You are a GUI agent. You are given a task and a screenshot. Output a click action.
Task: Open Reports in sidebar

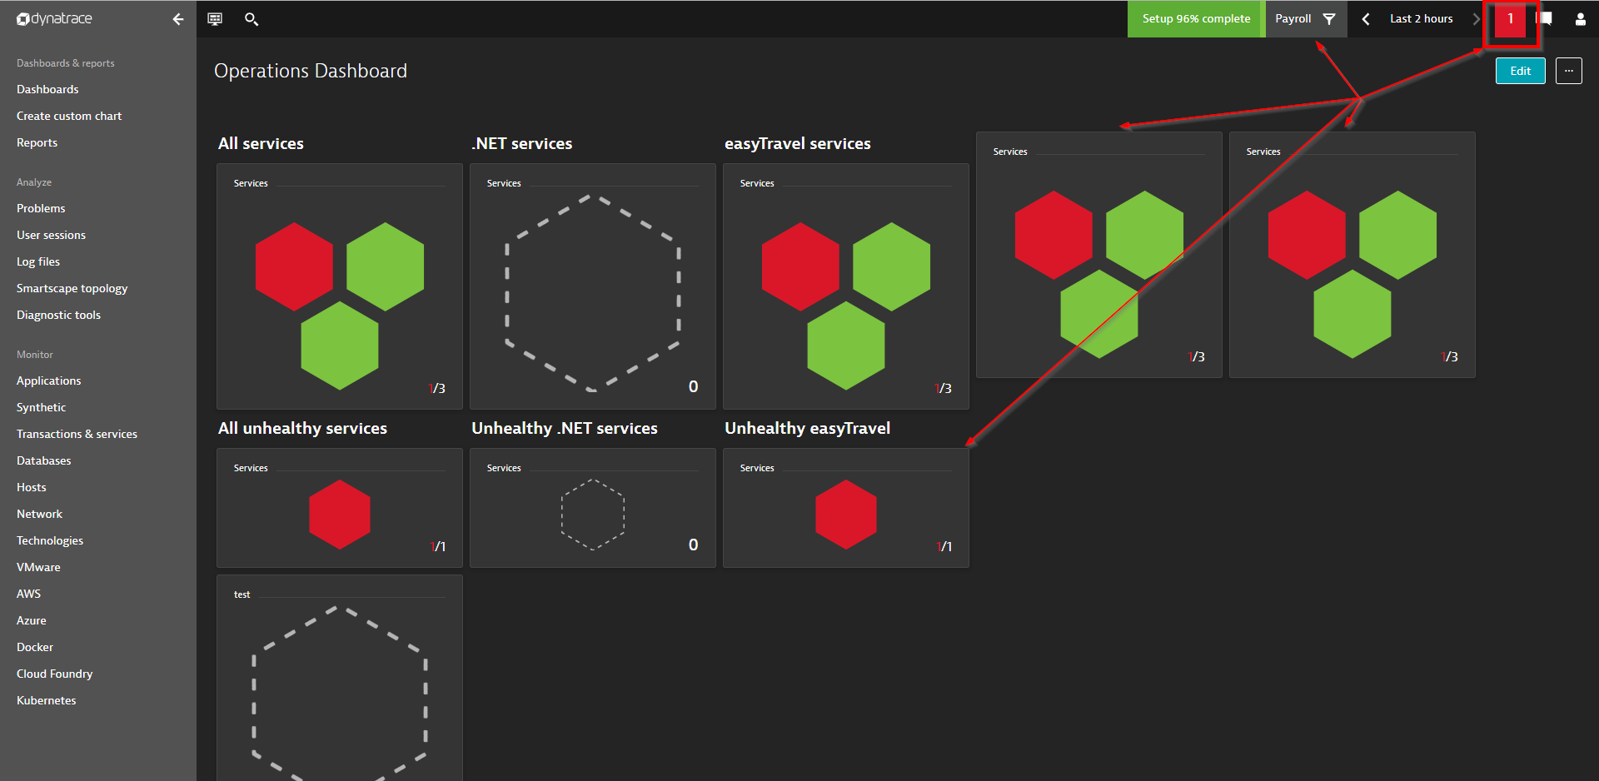(37, 142)
